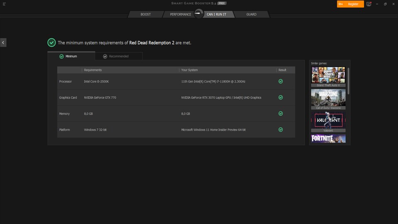Open the hamburger menu in the title bar
This screenshot has width=398, height=224.
(4, 4)
